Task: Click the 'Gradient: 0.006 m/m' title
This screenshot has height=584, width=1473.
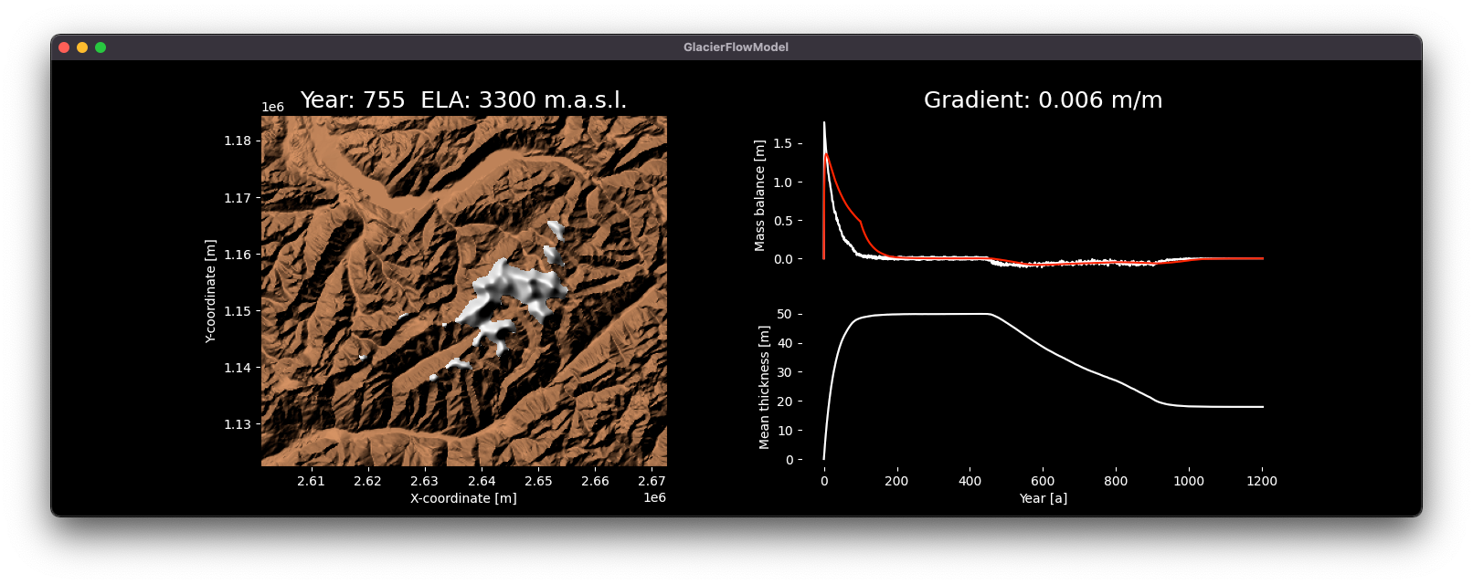Action: click(x=1043, y=100)
